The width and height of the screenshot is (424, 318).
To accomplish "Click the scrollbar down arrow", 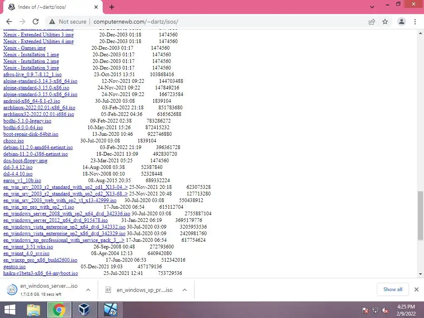I will click(420, 274).
